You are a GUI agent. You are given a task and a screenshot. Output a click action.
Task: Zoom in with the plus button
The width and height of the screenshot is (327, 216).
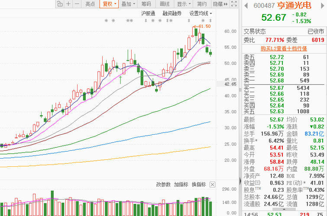(x=68, y=4)
